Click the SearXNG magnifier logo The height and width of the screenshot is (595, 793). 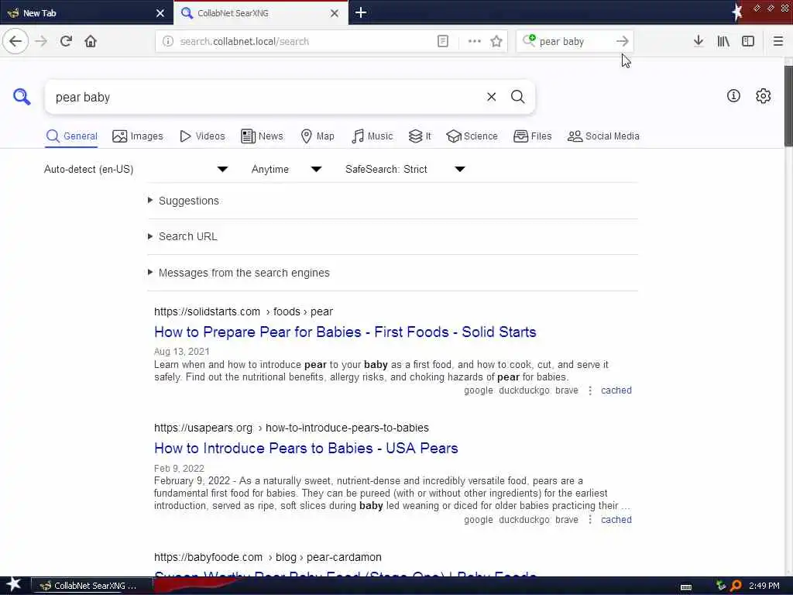(22, 96)
